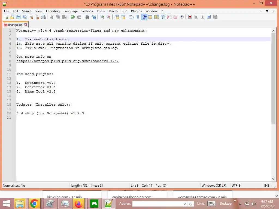Click the Close All toolbar icon

point(37,17)
